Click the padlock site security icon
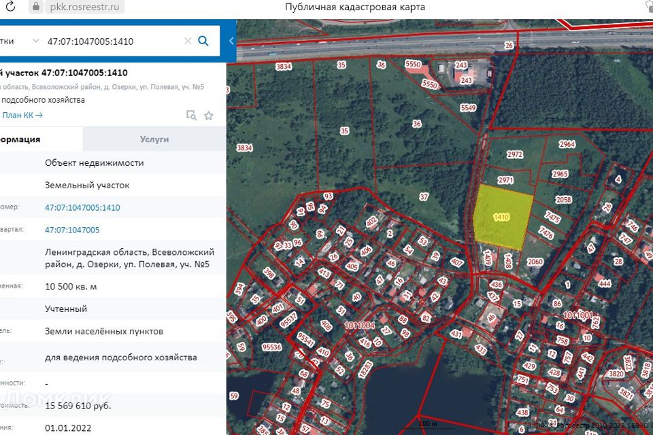 36,7
